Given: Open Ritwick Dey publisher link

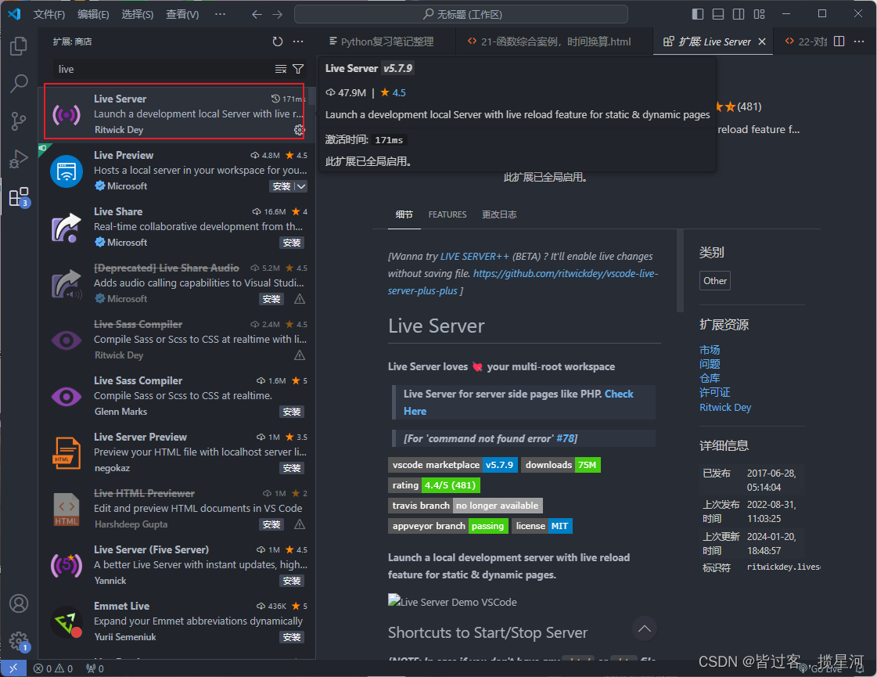Looking at the screenshot, I should click(x=725, y=407).
